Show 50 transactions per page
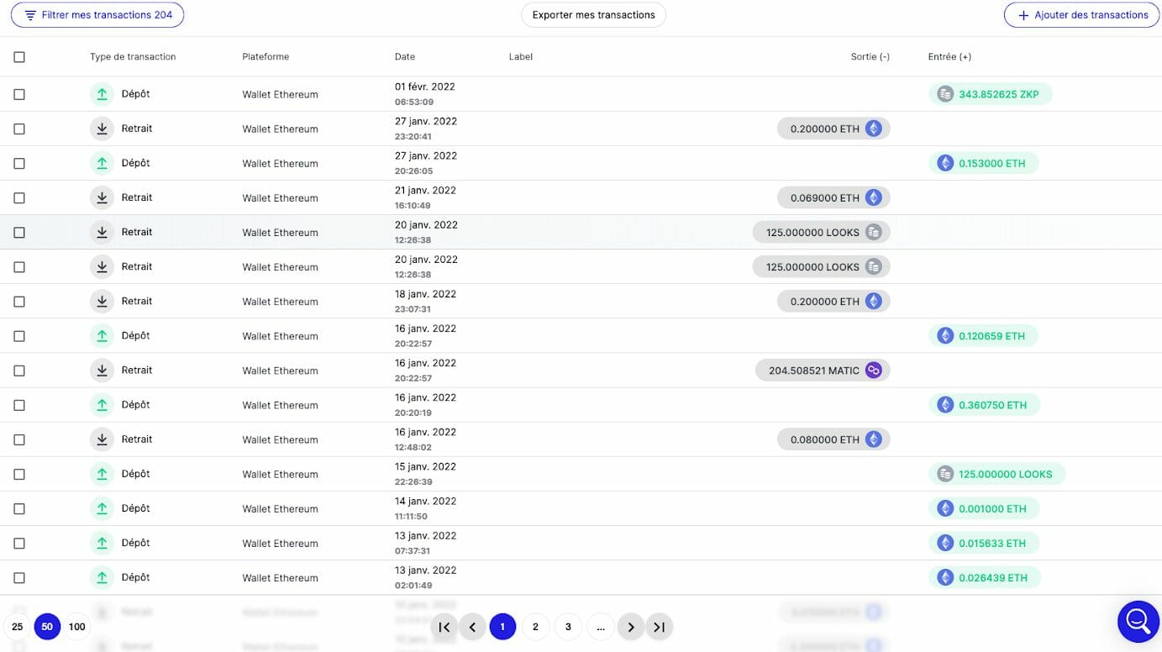The width and height of the screenshot is (1162, 652). [47, 627]
